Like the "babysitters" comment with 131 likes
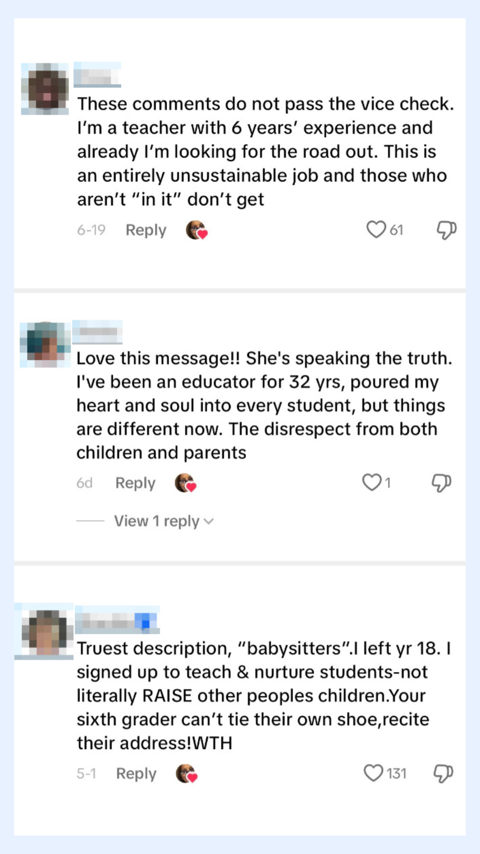 pos(373,773)
